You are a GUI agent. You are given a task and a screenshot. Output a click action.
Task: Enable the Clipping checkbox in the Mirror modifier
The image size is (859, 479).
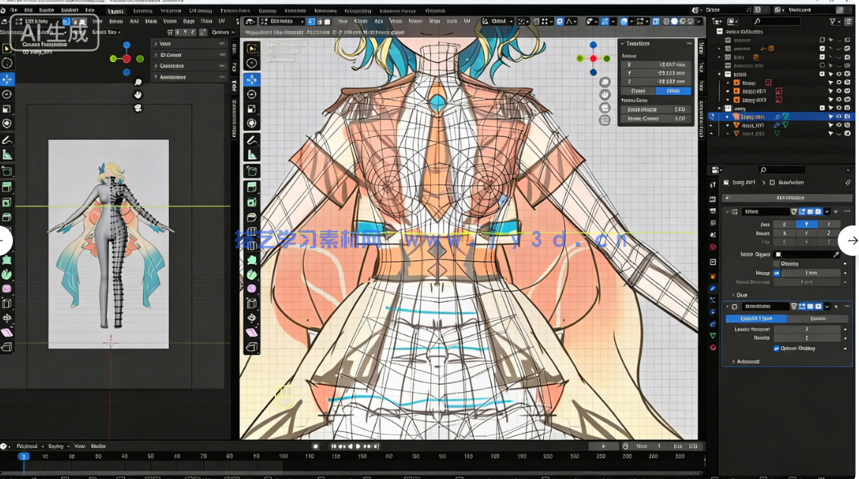[x=776, y=263]
